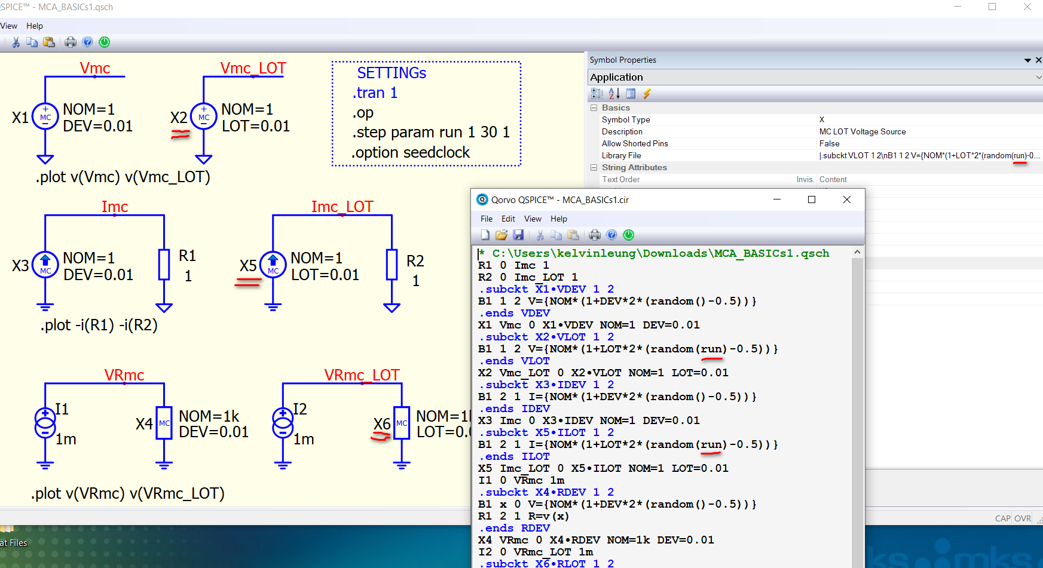
Task: Collapse the String Attributes group
Action: (594, 168)
